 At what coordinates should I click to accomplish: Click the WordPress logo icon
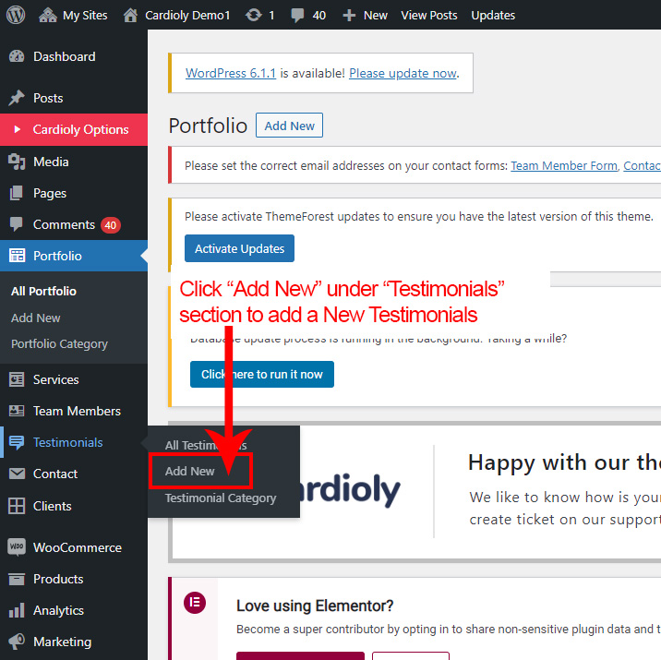17,15
